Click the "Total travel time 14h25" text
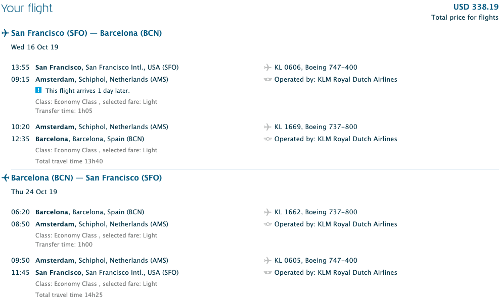The height and width of the screenshot is (301, 500). 69,295
